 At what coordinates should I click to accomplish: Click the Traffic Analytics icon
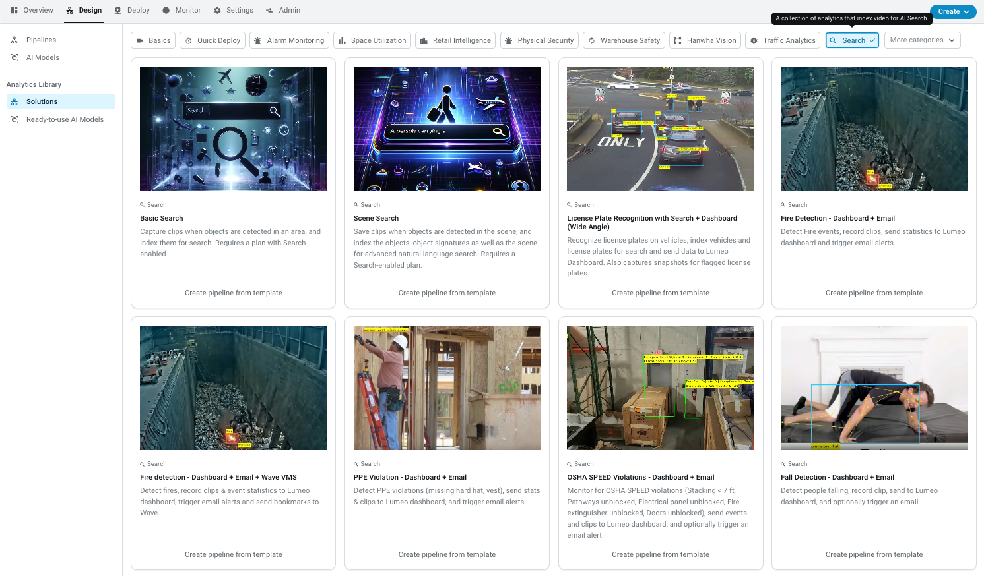(754, 41)
